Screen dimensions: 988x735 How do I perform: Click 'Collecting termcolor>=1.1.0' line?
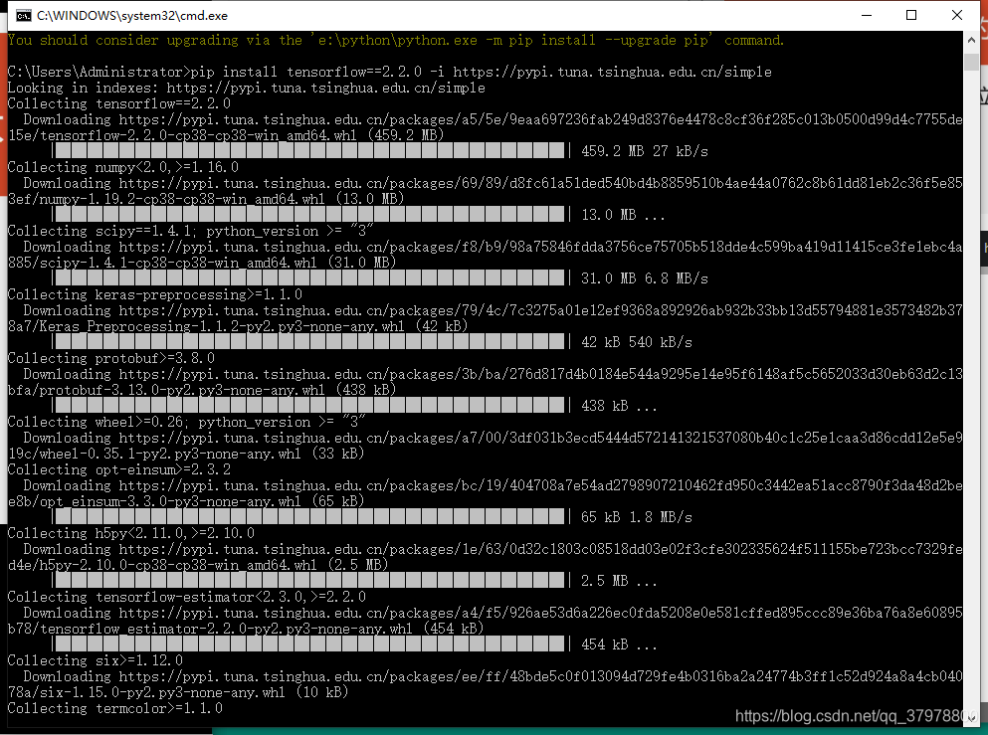click(x=115, y=708)
